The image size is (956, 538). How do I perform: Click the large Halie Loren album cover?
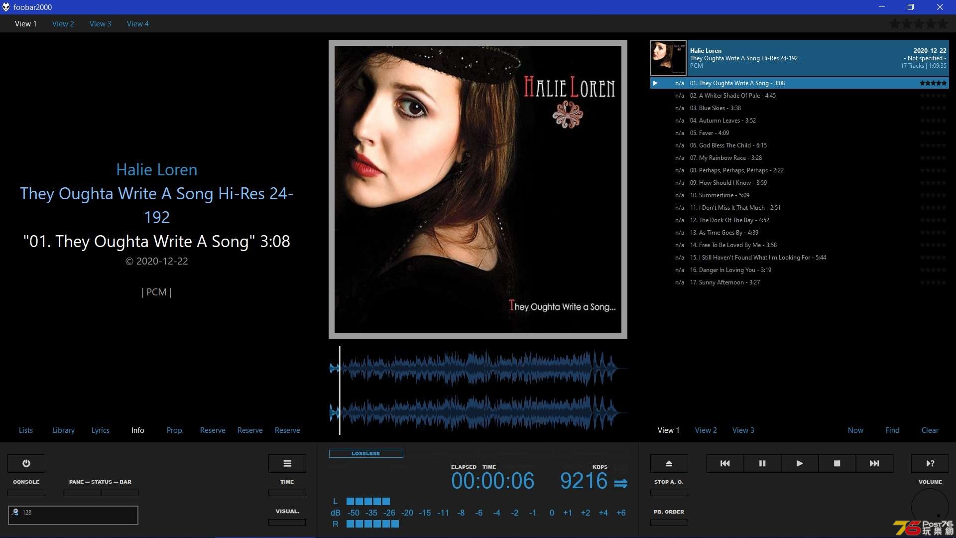click(478, 189)
